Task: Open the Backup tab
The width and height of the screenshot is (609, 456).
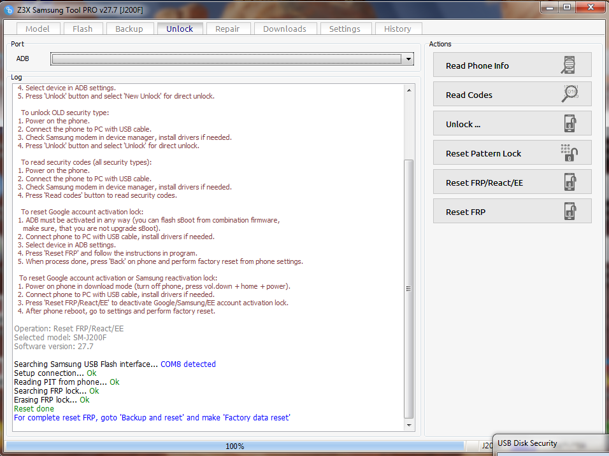Action: (x=129, y=29)
